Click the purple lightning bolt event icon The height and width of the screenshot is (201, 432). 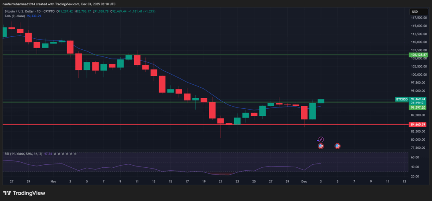coord(320,139)
